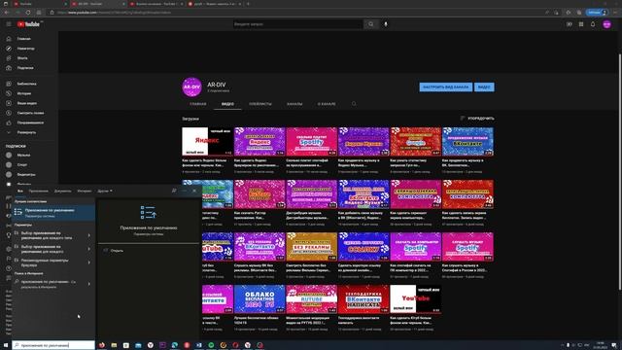Click the browser address bar
This screenshot has width=622, height=350.
(x=297, y=13)
